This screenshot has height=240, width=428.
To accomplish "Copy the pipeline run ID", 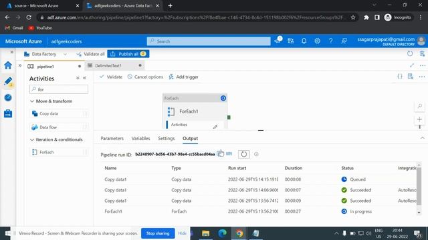I will click(220, 154).
